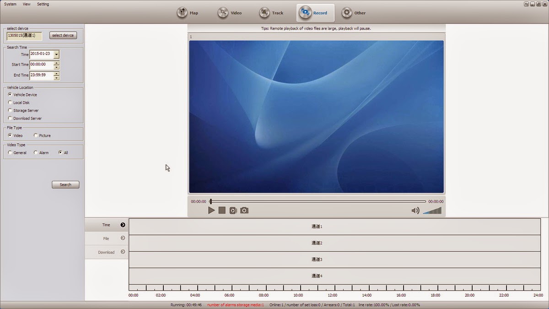The height and width of the screenshot is (309, 549).
Task: Click the Running: 00:49:46 status text
Action: tap(186, 305)
